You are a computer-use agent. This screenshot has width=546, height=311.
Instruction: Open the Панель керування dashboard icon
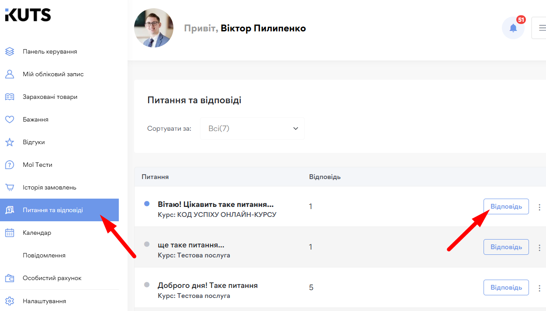(x=10, y=51)
